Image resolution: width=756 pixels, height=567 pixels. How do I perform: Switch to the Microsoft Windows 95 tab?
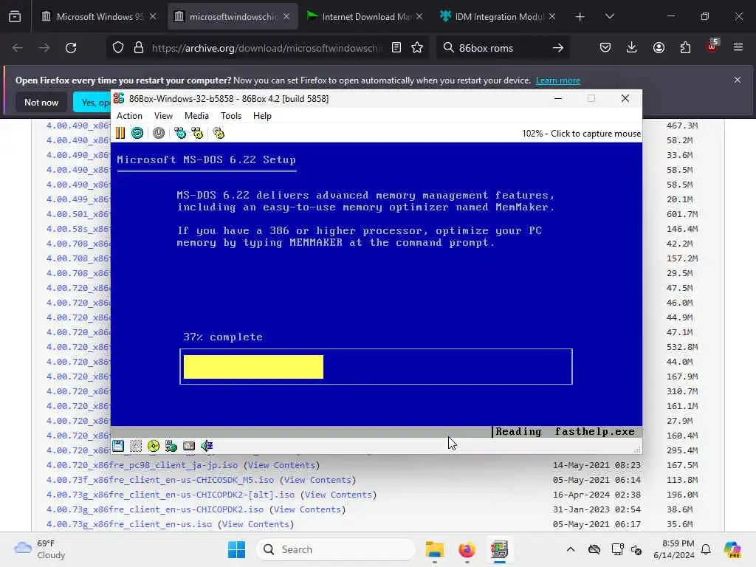click(x=98, y=17)
